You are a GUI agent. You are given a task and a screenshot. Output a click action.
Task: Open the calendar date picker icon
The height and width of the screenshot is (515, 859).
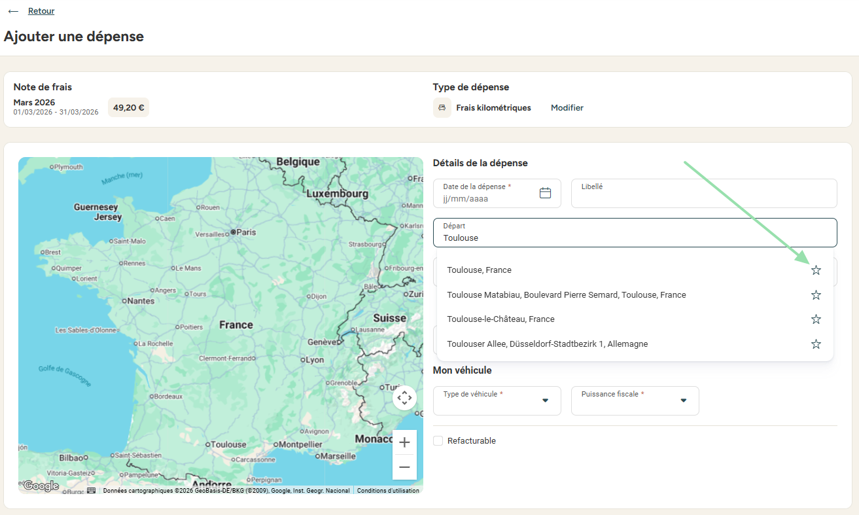545,193
